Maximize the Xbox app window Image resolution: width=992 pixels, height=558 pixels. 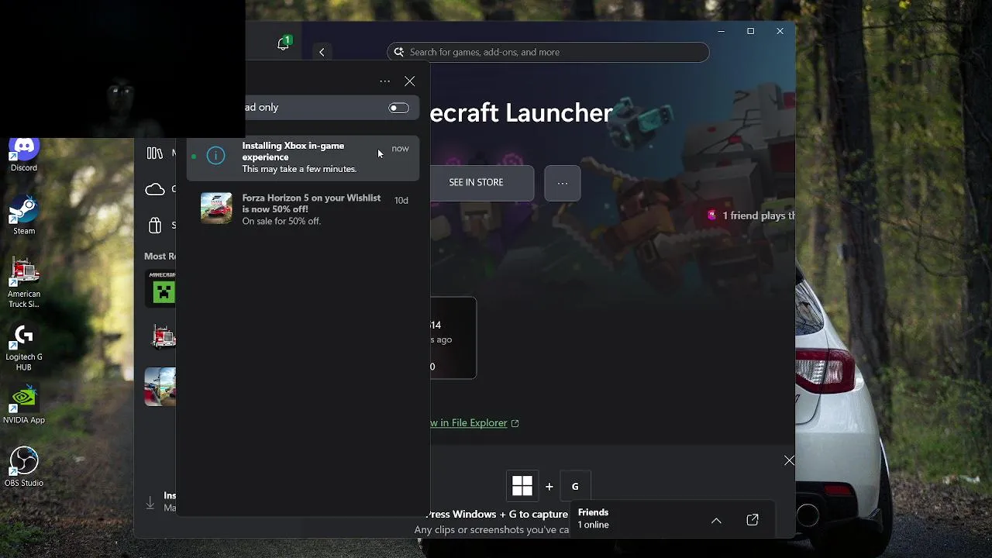pos(750,31)
